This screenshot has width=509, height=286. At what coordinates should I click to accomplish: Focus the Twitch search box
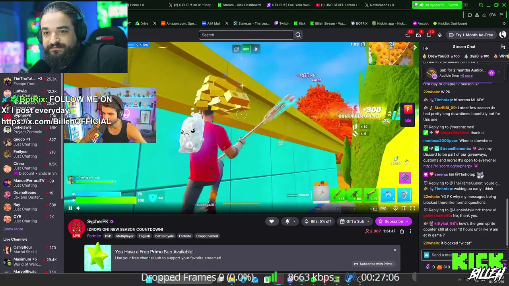246,35
